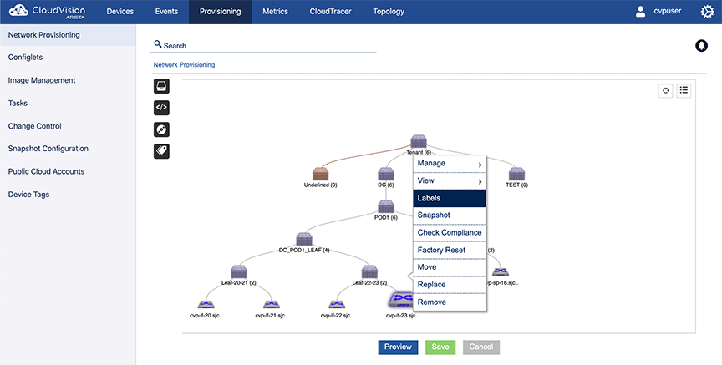Image resolution: width=722 pixels, height=365 pixels.
Task: Open the CloudTracer tab
Action: coord(330,12)
